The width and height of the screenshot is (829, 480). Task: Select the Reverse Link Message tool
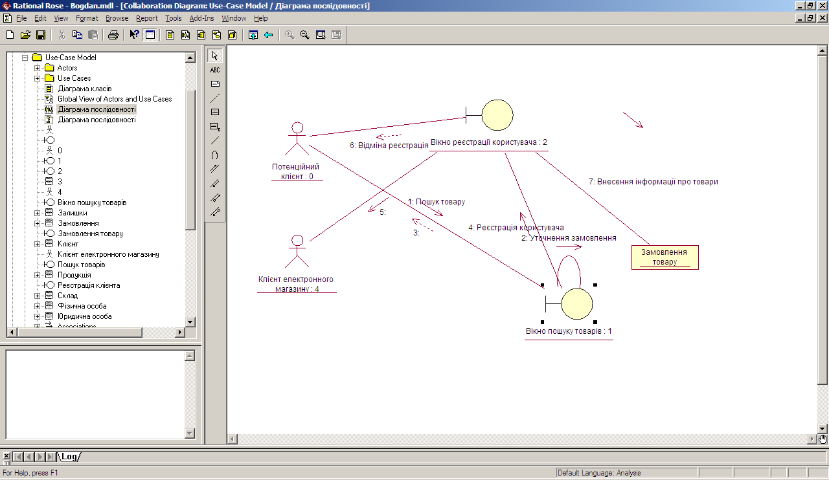[215, 183]
